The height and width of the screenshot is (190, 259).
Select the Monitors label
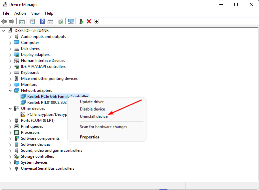[29, 85]
